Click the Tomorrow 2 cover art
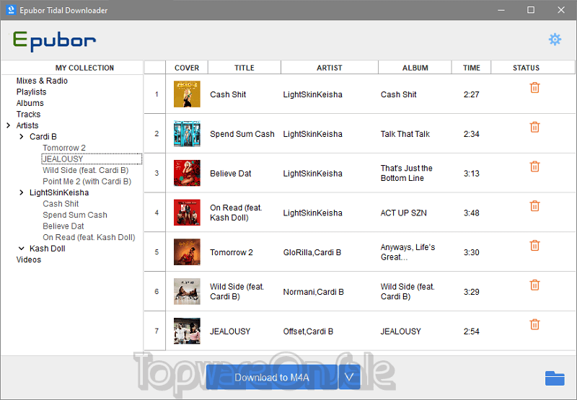 [x=187, y=252]
